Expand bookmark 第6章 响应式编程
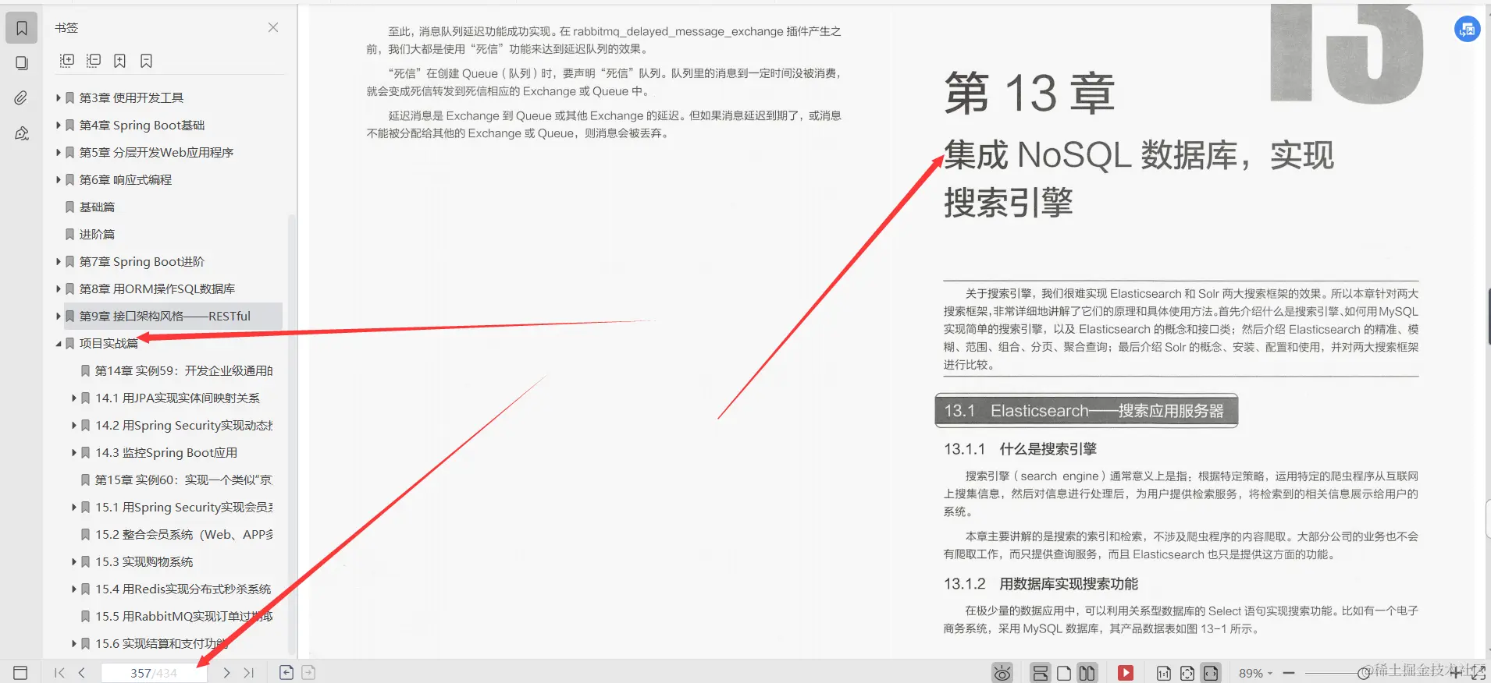Image resolution: width=1491 pixels, height=683 pixels. tap(58, 179)
